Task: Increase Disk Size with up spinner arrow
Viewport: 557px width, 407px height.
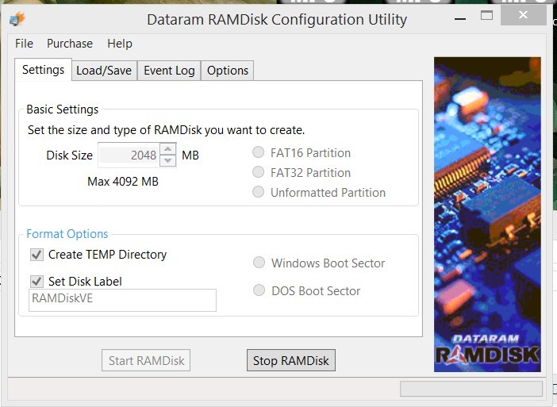Action: click(167, 149)
